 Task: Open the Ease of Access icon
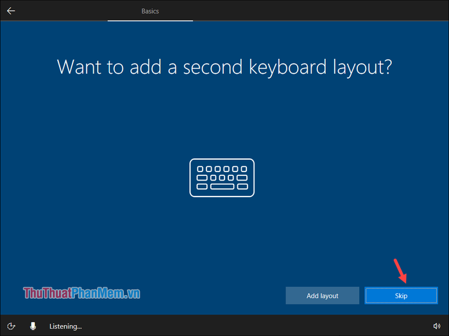click(x=11, y=326)
